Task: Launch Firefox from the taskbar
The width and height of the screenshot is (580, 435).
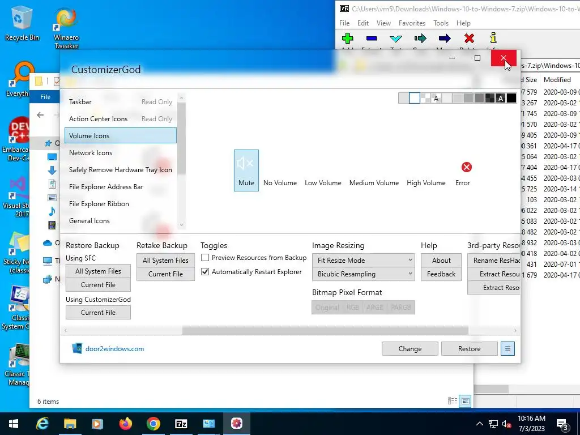Action: pos(125,424)
